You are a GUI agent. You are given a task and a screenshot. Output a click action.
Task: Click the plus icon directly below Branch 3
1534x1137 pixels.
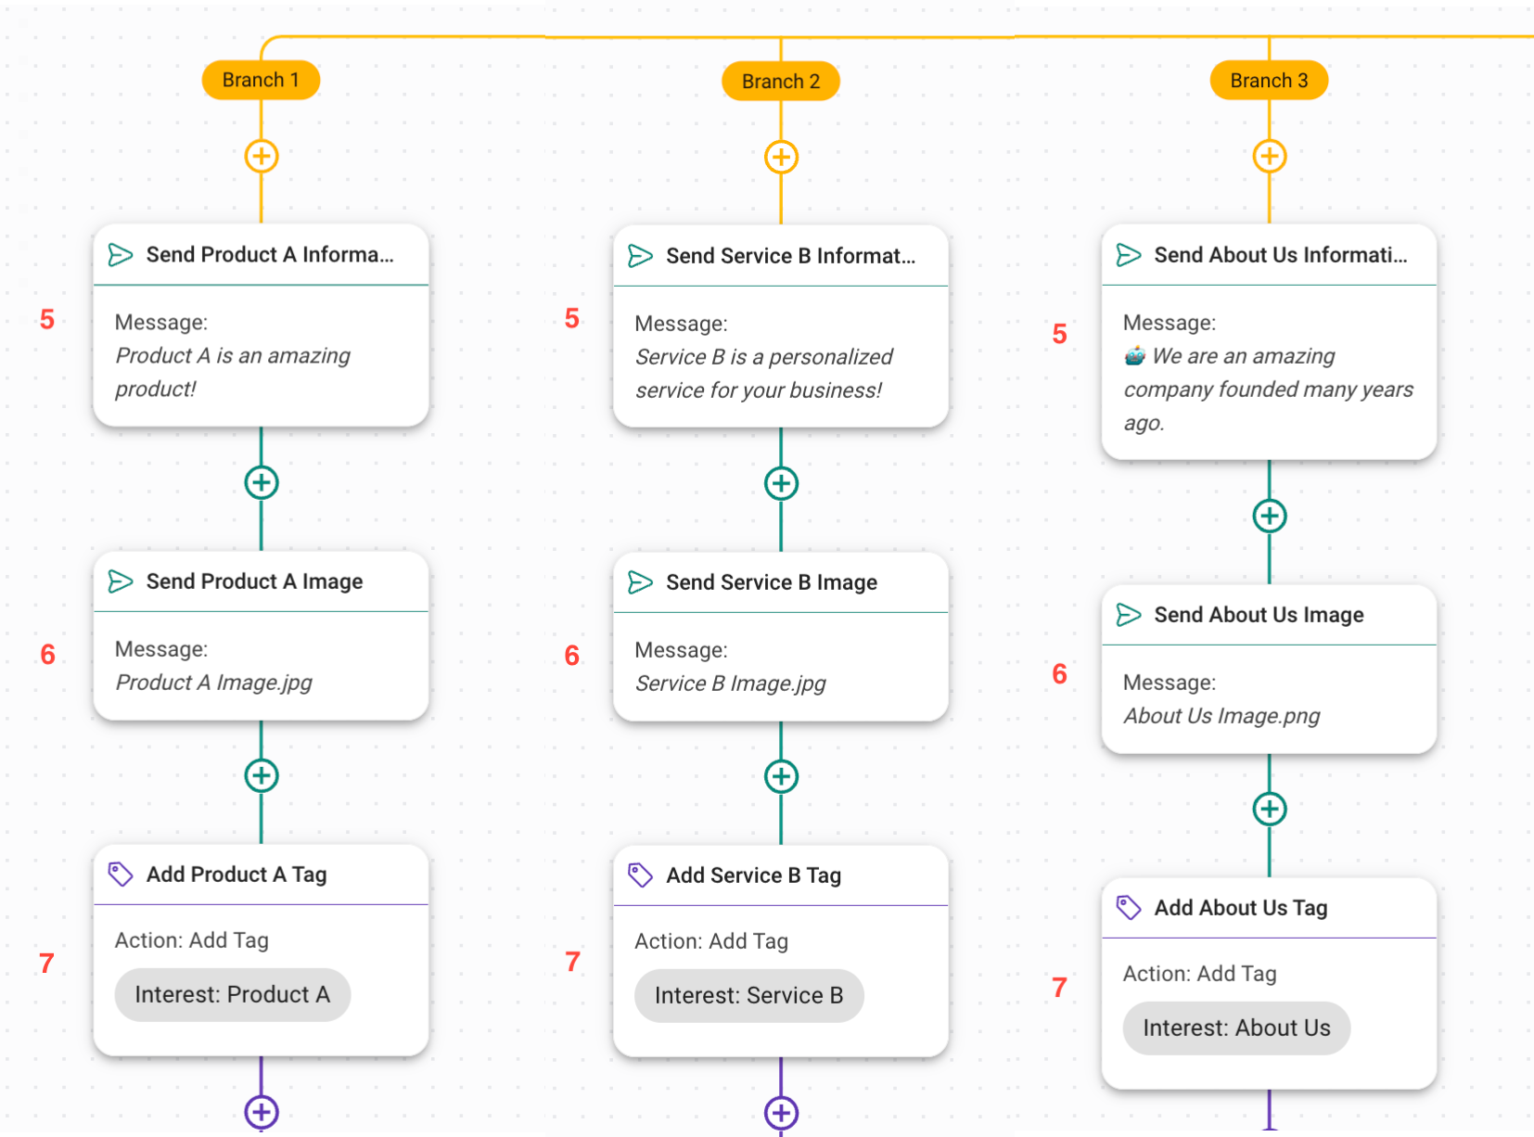coord(1269,156)
